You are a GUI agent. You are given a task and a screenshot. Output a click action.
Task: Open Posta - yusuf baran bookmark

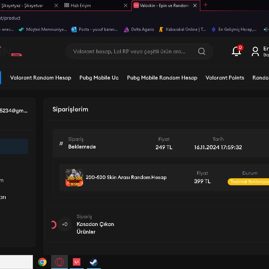coord(95,29)
